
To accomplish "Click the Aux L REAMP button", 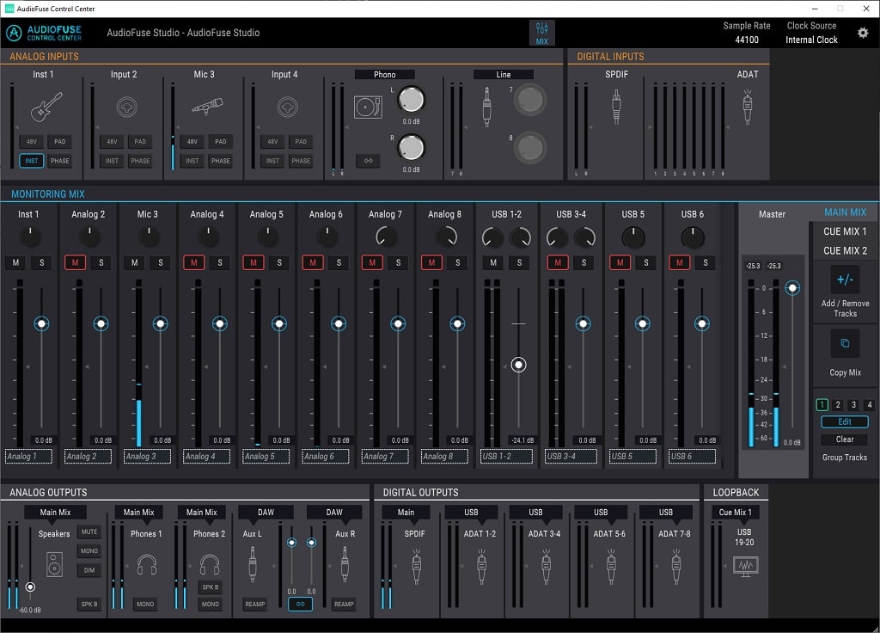I will (254, 604).
